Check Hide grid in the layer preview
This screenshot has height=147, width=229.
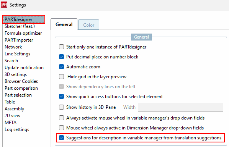[x=62, y=77]
